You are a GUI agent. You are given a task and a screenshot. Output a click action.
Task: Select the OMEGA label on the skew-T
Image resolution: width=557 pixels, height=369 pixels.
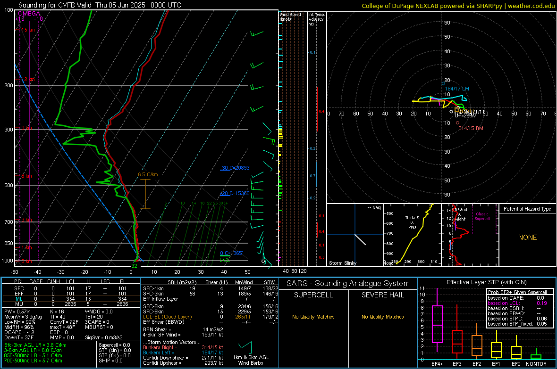pos(29,14)
